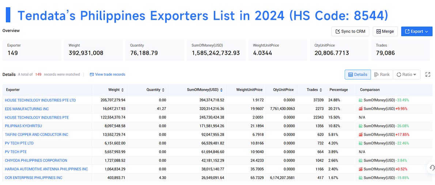Click the Sync to CRM button
435x185 pixels.
(x=350, y=31)
